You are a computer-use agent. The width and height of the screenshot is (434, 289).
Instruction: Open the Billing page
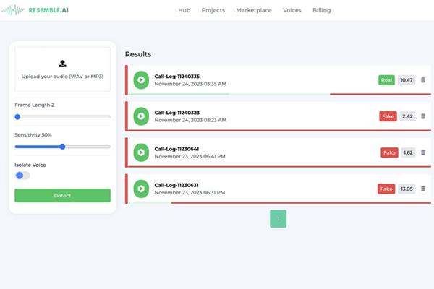click(x=322, y=11)
